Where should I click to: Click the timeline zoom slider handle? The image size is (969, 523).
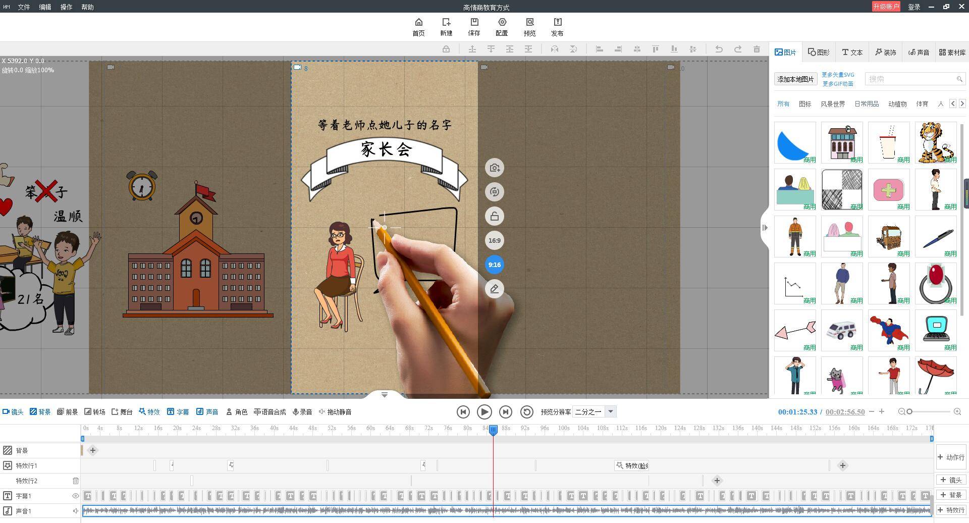click(x=909, y=412)
